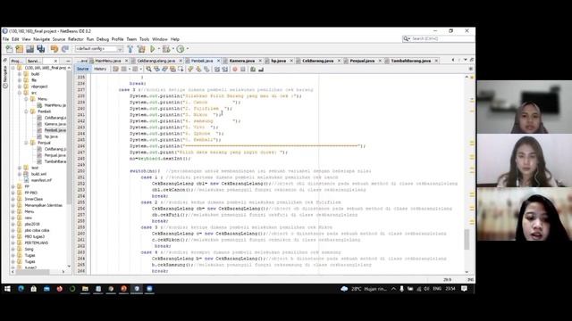Close the Pembeli.java tab

218,61
